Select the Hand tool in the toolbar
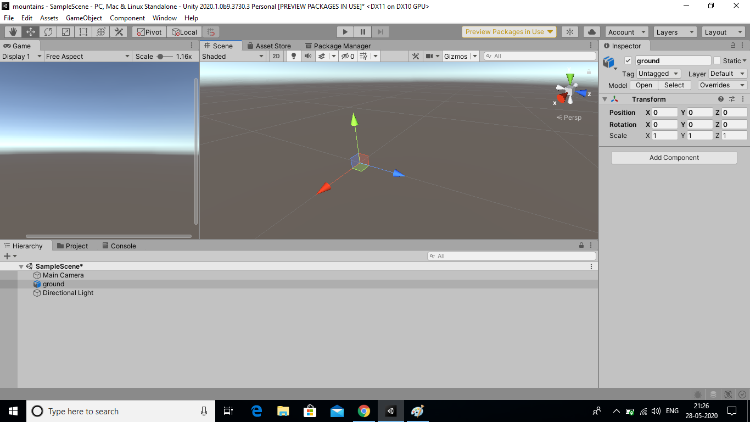 (x=13, y=32)
